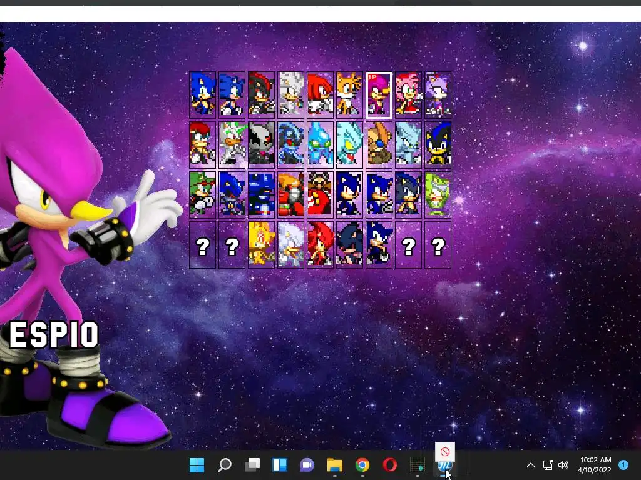Viewport: 641px width, 480px height.
Task: Click the ESPIO character name label
Action: tap(54, 335)
